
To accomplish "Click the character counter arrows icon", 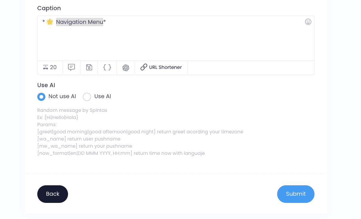I will point(45,67).
